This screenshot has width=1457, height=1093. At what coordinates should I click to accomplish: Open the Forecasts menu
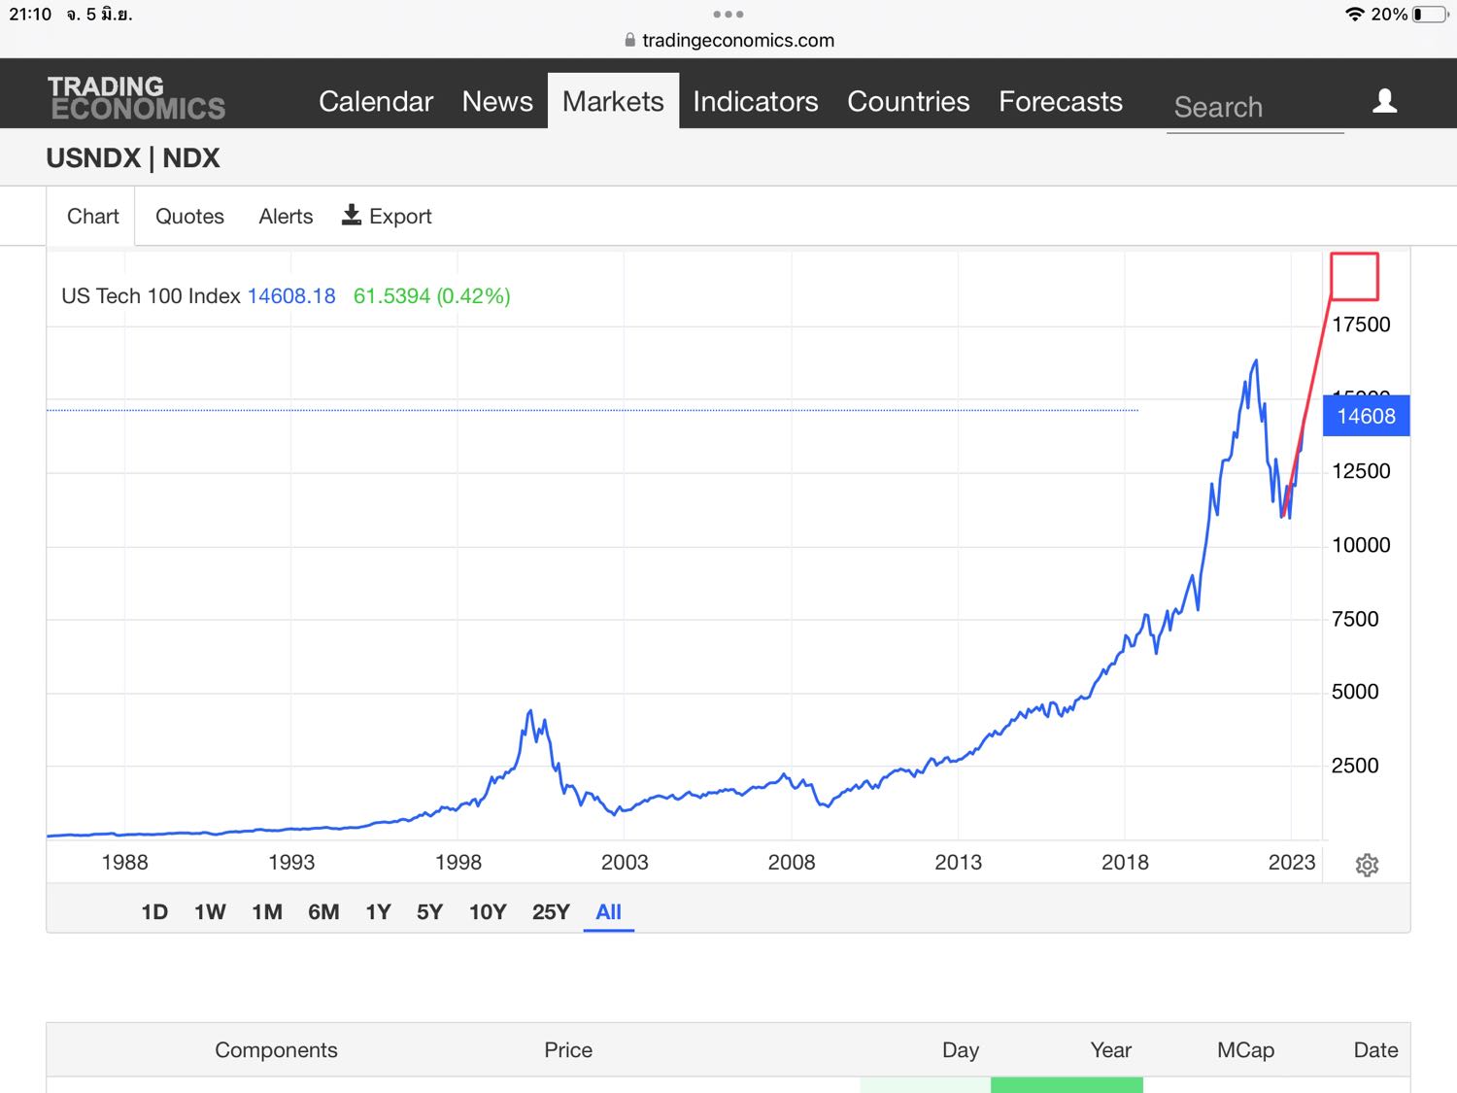[1061, 101]
